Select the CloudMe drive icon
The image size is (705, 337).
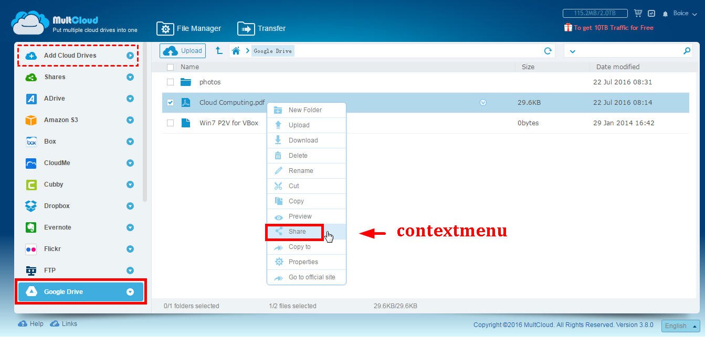[31, 163]
